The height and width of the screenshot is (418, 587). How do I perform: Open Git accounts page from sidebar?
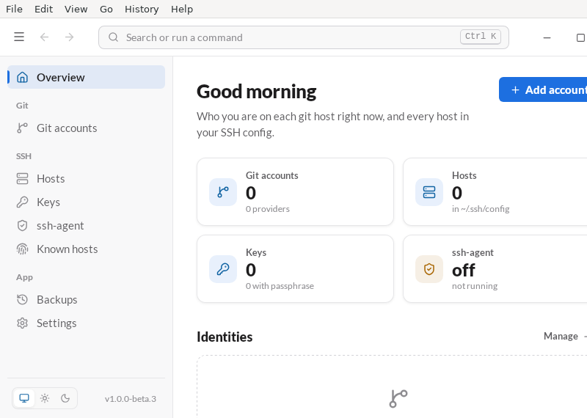(x=86, y=128)
